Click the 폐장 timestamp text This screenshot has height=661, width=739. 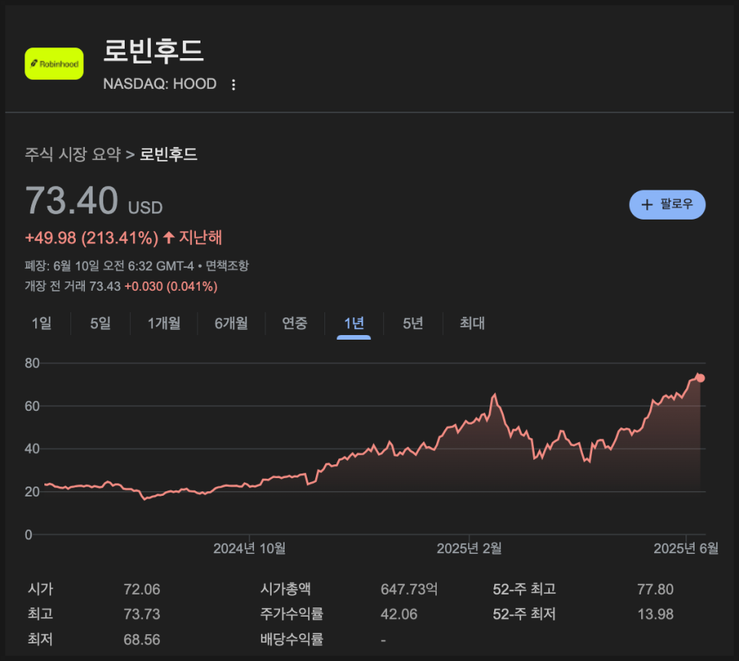(109, 266)
